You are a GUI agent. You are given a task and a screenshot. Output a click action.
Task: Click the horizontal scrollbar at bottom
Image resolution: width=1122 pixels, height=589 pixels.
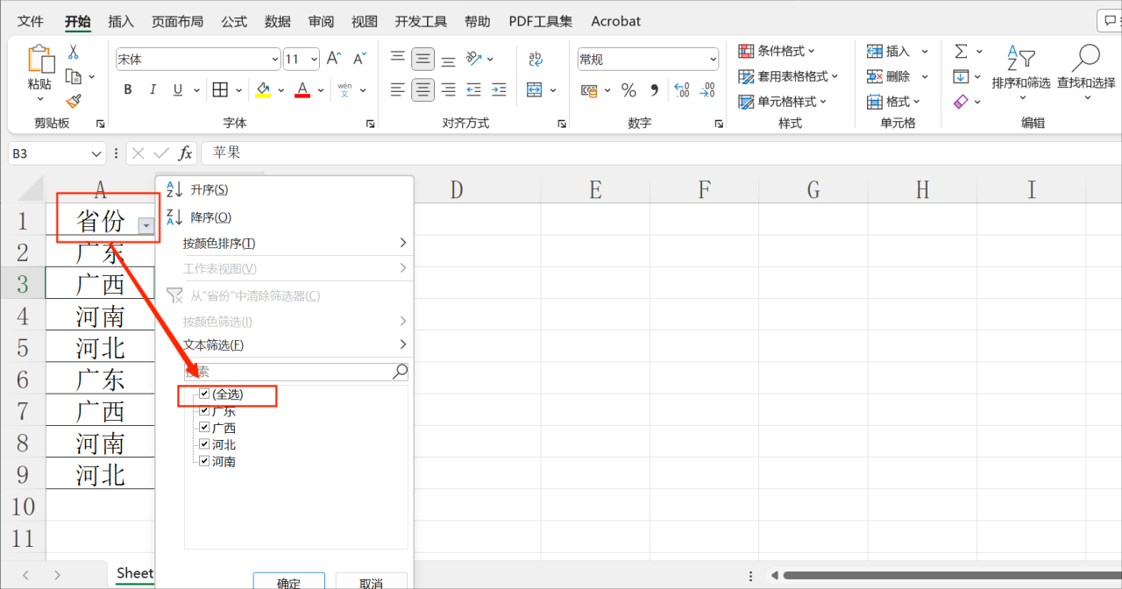pos(952,575)
